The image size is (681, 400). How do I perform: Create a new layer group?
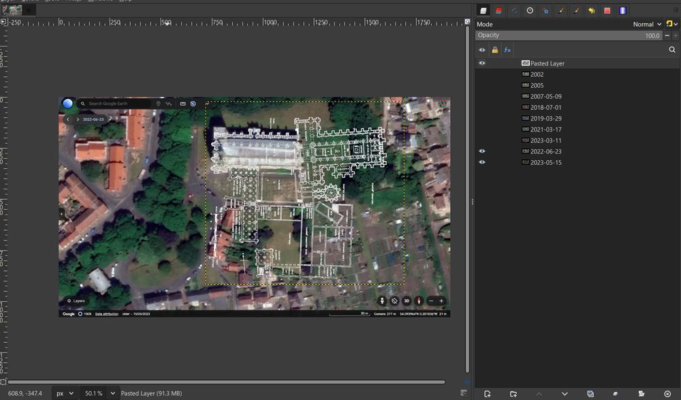click(513, 393)
